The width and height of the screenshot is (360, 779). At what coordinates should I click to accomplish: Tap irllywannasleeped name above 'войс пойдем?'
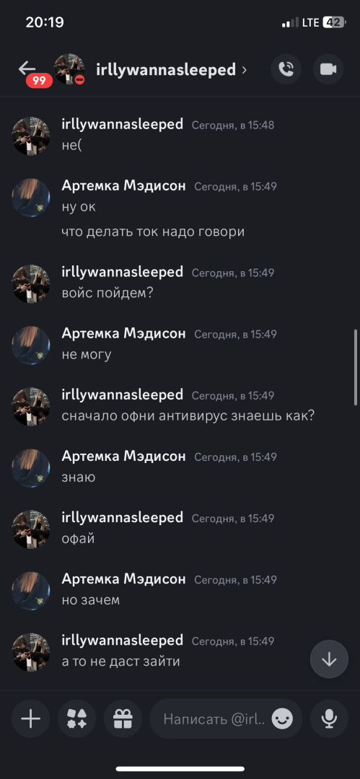click(123, 272)
